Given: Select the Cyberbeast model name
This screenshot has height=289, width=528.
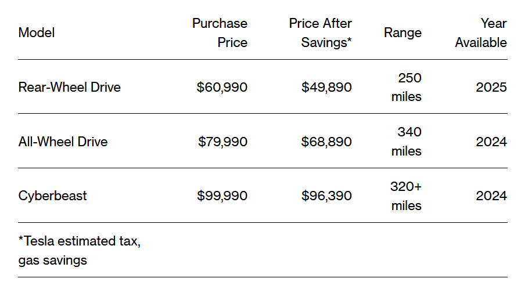Looking at the screenshot, I should coord(52,196).
